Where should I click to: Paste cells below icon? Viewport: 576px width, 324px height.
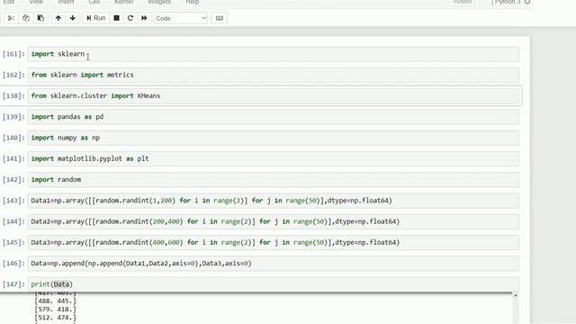[40, 18]
